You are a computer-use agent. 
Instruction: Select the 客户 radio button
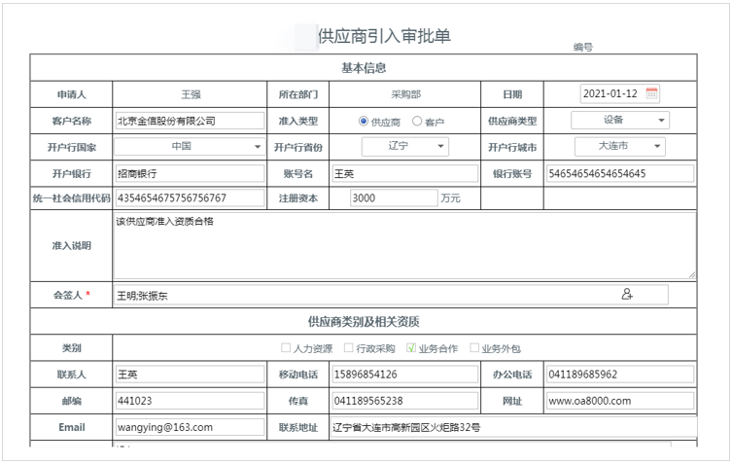(x=417, y=122)
